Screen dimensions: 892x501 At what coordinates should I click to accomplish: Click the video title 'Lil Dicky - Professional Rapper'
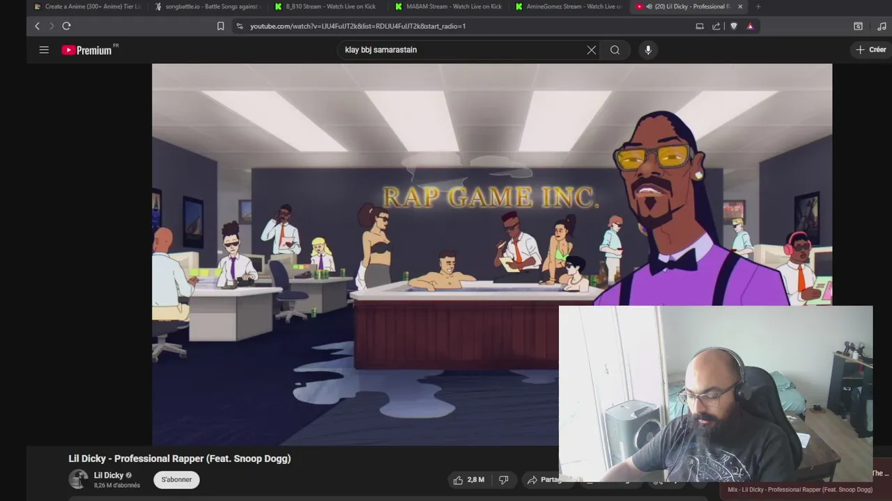click(180, 459)
